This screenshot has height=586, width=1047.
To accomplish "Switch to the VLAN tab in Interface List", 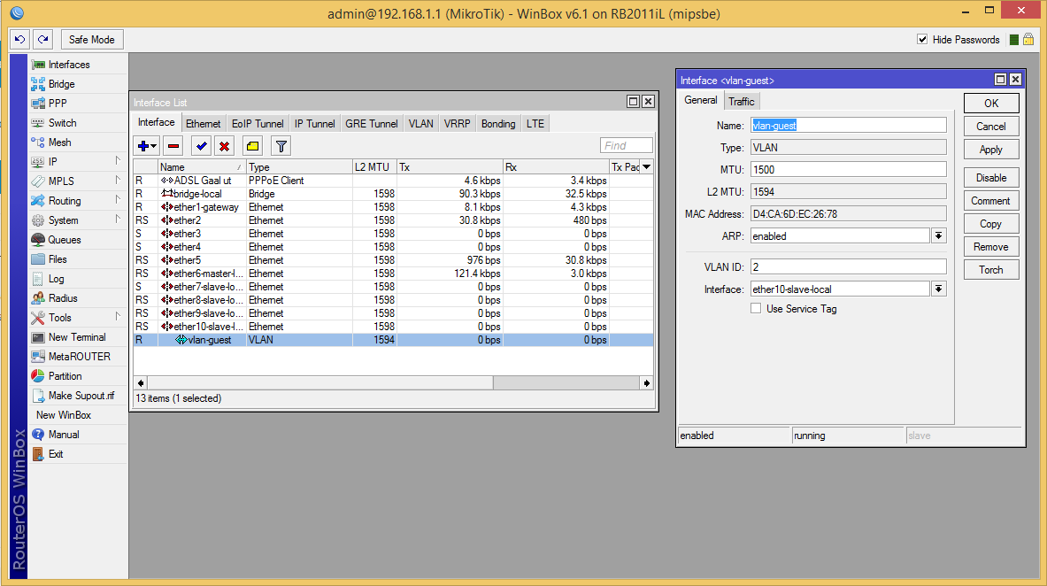I will (420, 123).
